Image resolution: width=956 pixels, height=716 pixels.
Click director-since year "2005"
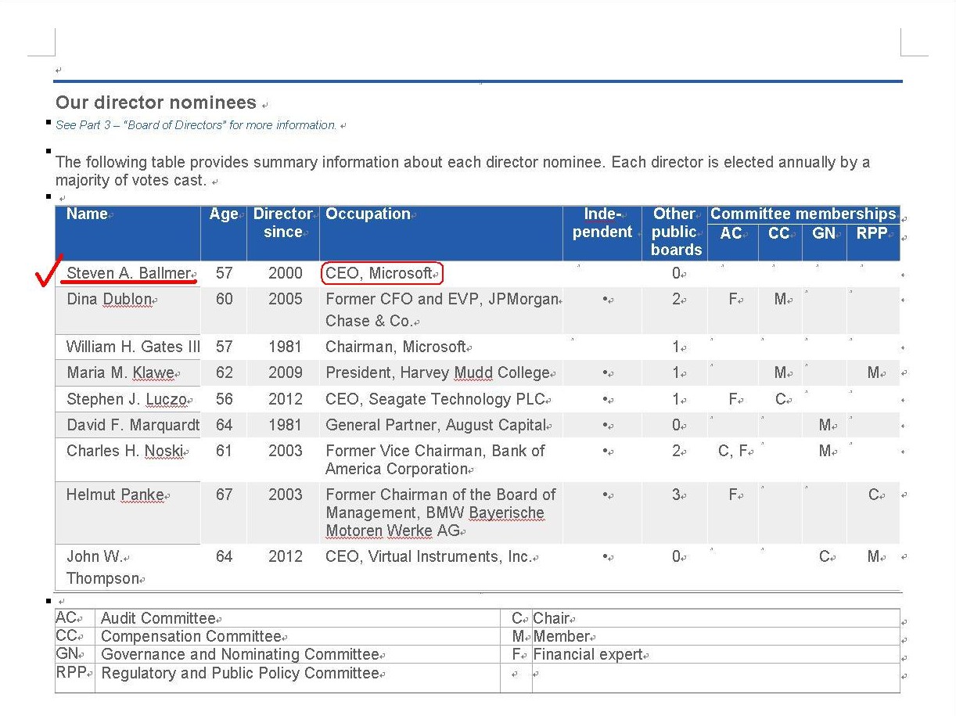point(285,299)
